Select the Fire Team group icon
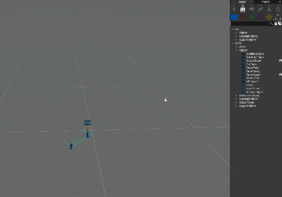This screenshot has width=282, height=197. [243, 64]
